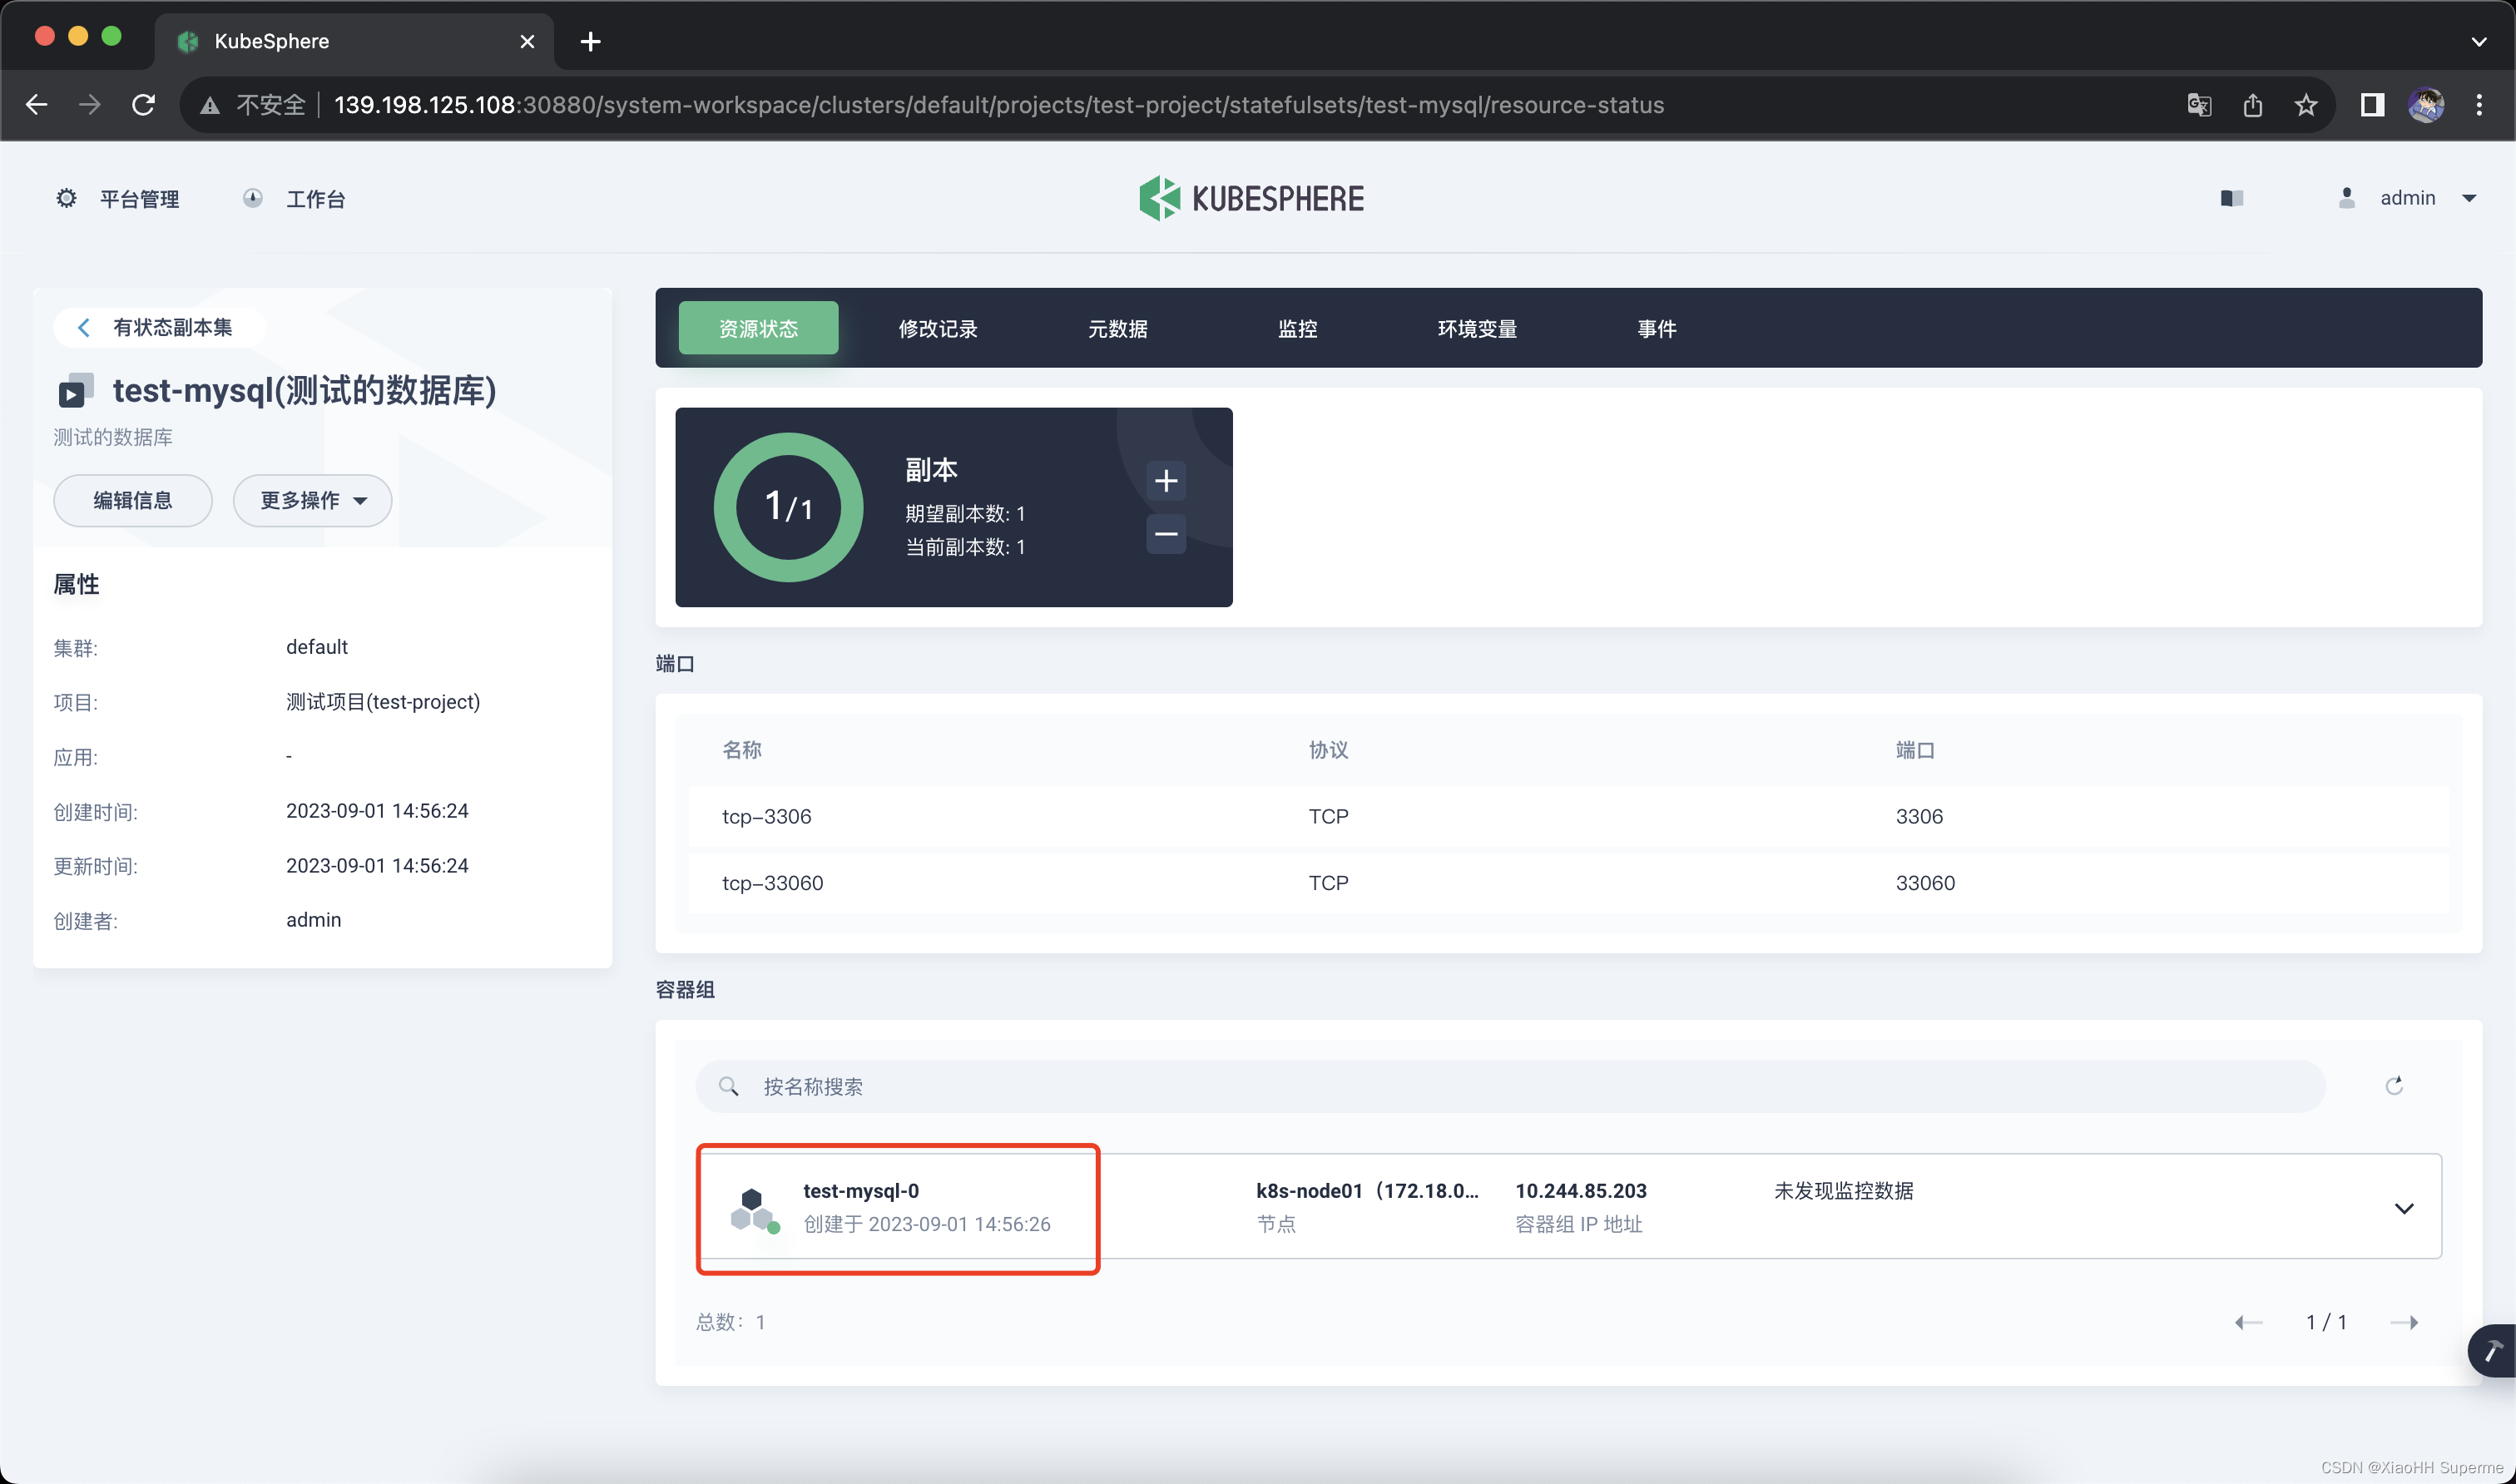
Task: Refresh the pod list
Action: 2394,1086
